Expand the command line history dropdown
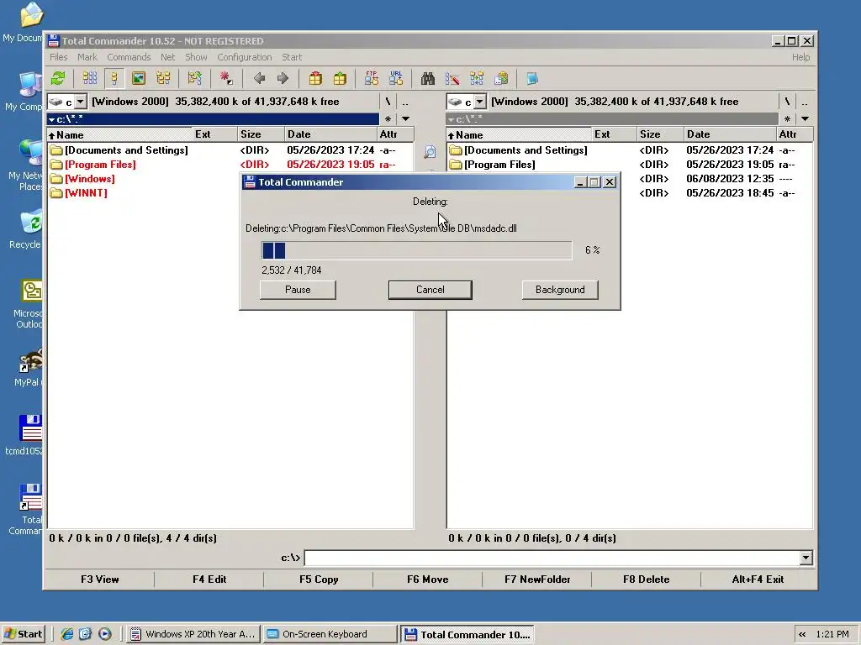Viewport: 861px width, 645px height. (x=806, y=558)
